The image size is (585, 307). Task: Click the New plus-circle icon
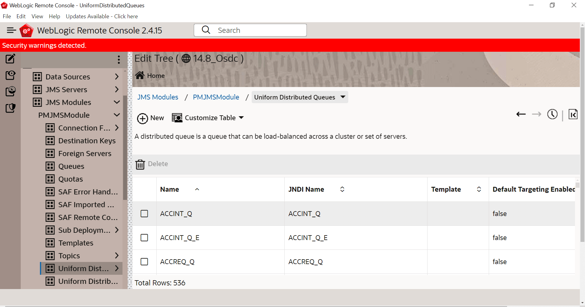(x=142, y=118)
